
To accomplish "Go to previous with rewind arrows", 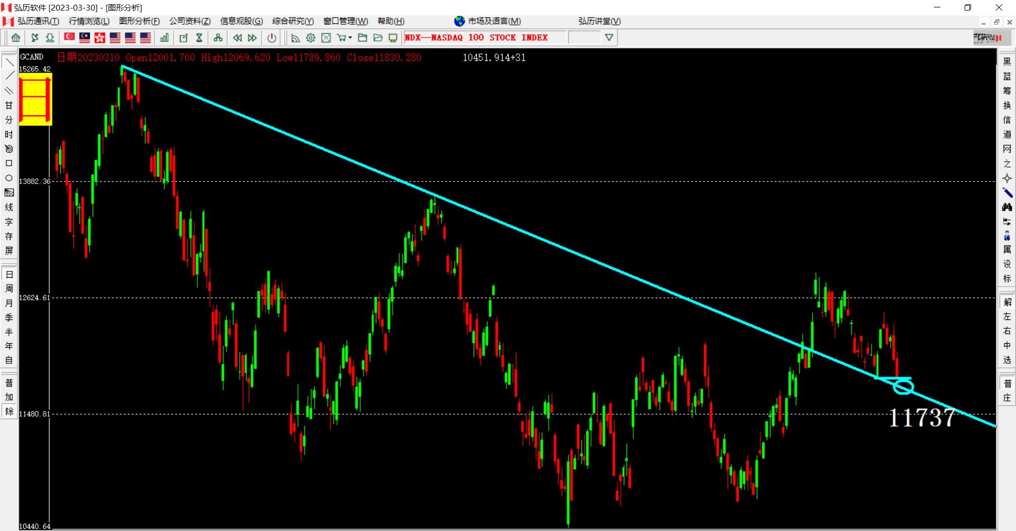I will [238, 38].
